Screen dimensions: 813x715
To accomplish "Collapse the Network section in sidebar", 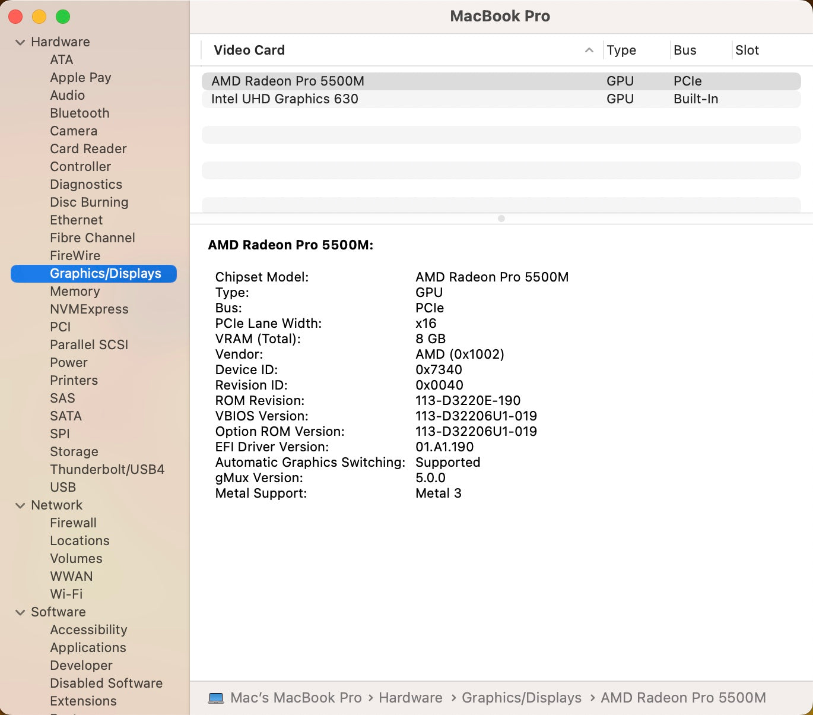I will [x=20, y=505].
